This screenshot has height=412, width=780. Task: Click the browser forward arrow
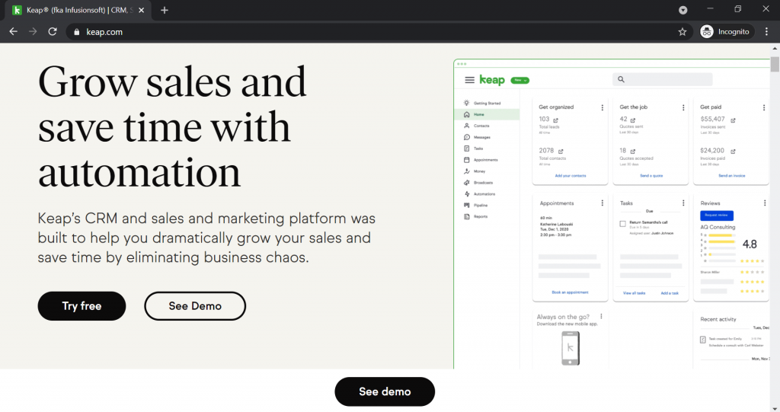pyautogui.click(x=33, y=31)
